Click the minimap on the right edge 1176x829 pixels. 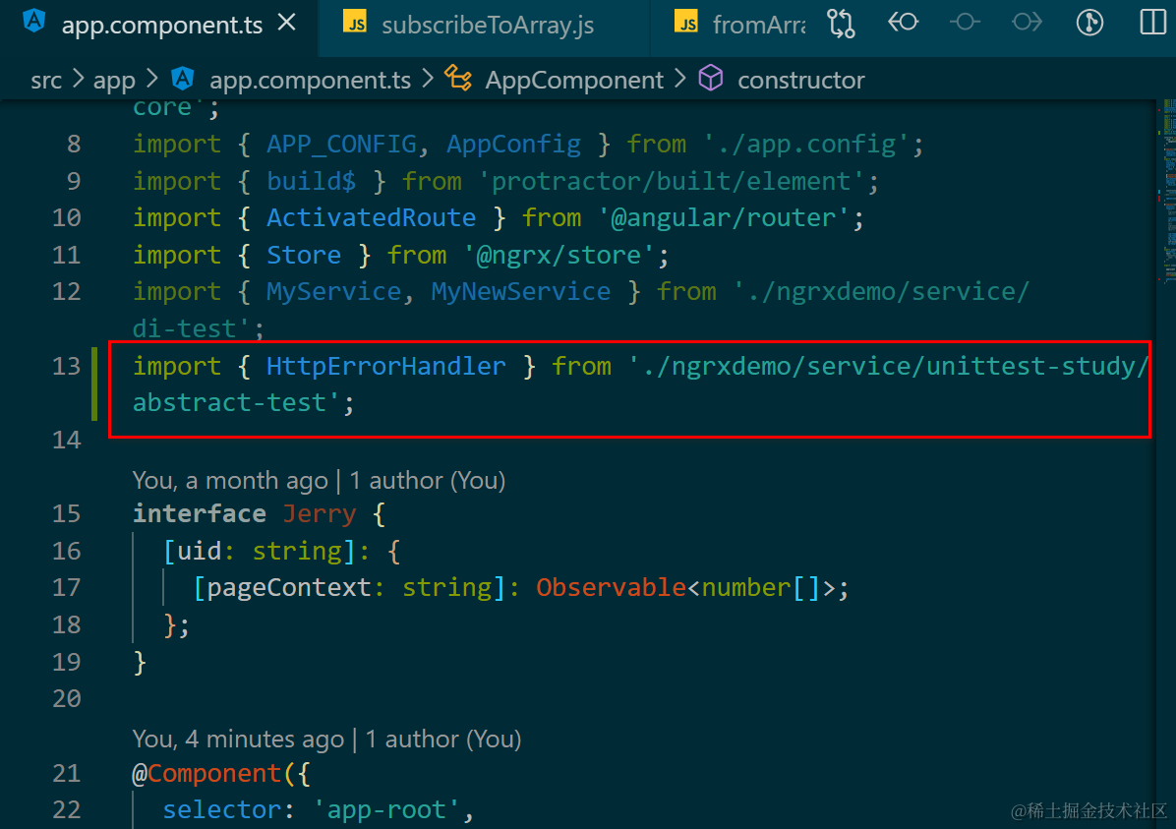point(1168,192)
